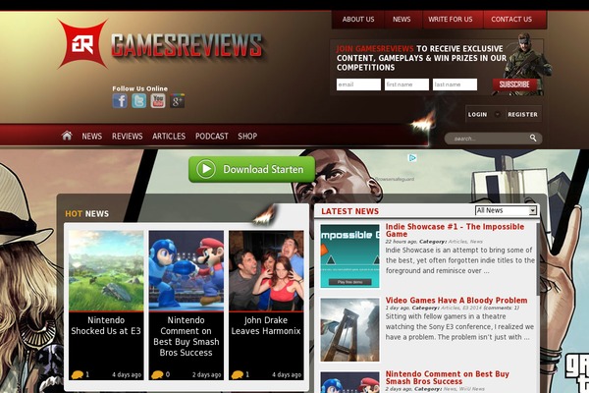Click the Zelda landscape thumbnail in Hot News

(106, 271)
